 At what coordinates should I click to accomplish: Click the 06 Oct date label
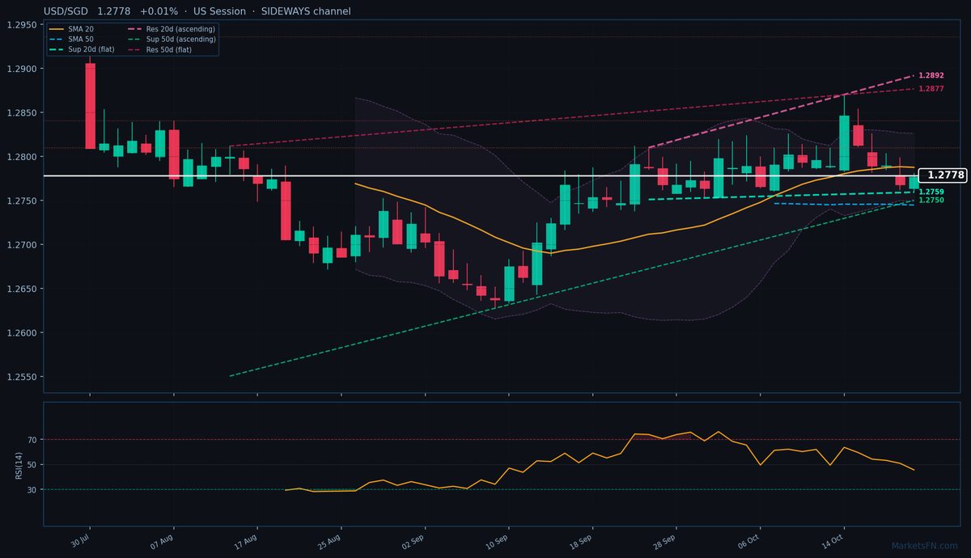click(x=749, y=539)
